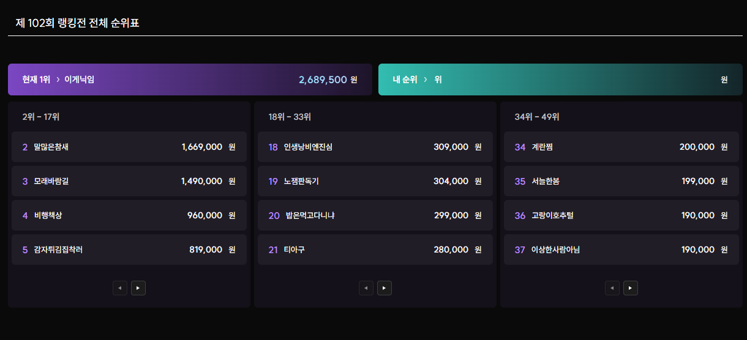The width and height of the screenshot is (747, 340).
Task: Return to previous page of ranks 34–49
Action: click(x=612, y=288)
